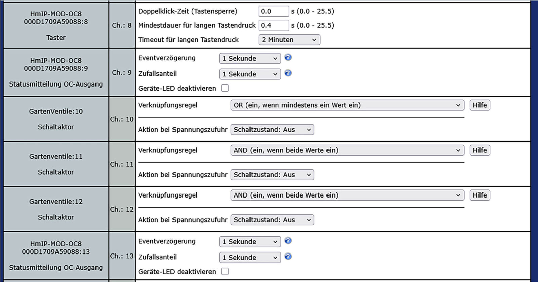Image resolution: width=538 pixels, height=282 pixels.
Task: Enable Geräte-LED deaktivieren for channel 9
Action: (x=225, y=88)
